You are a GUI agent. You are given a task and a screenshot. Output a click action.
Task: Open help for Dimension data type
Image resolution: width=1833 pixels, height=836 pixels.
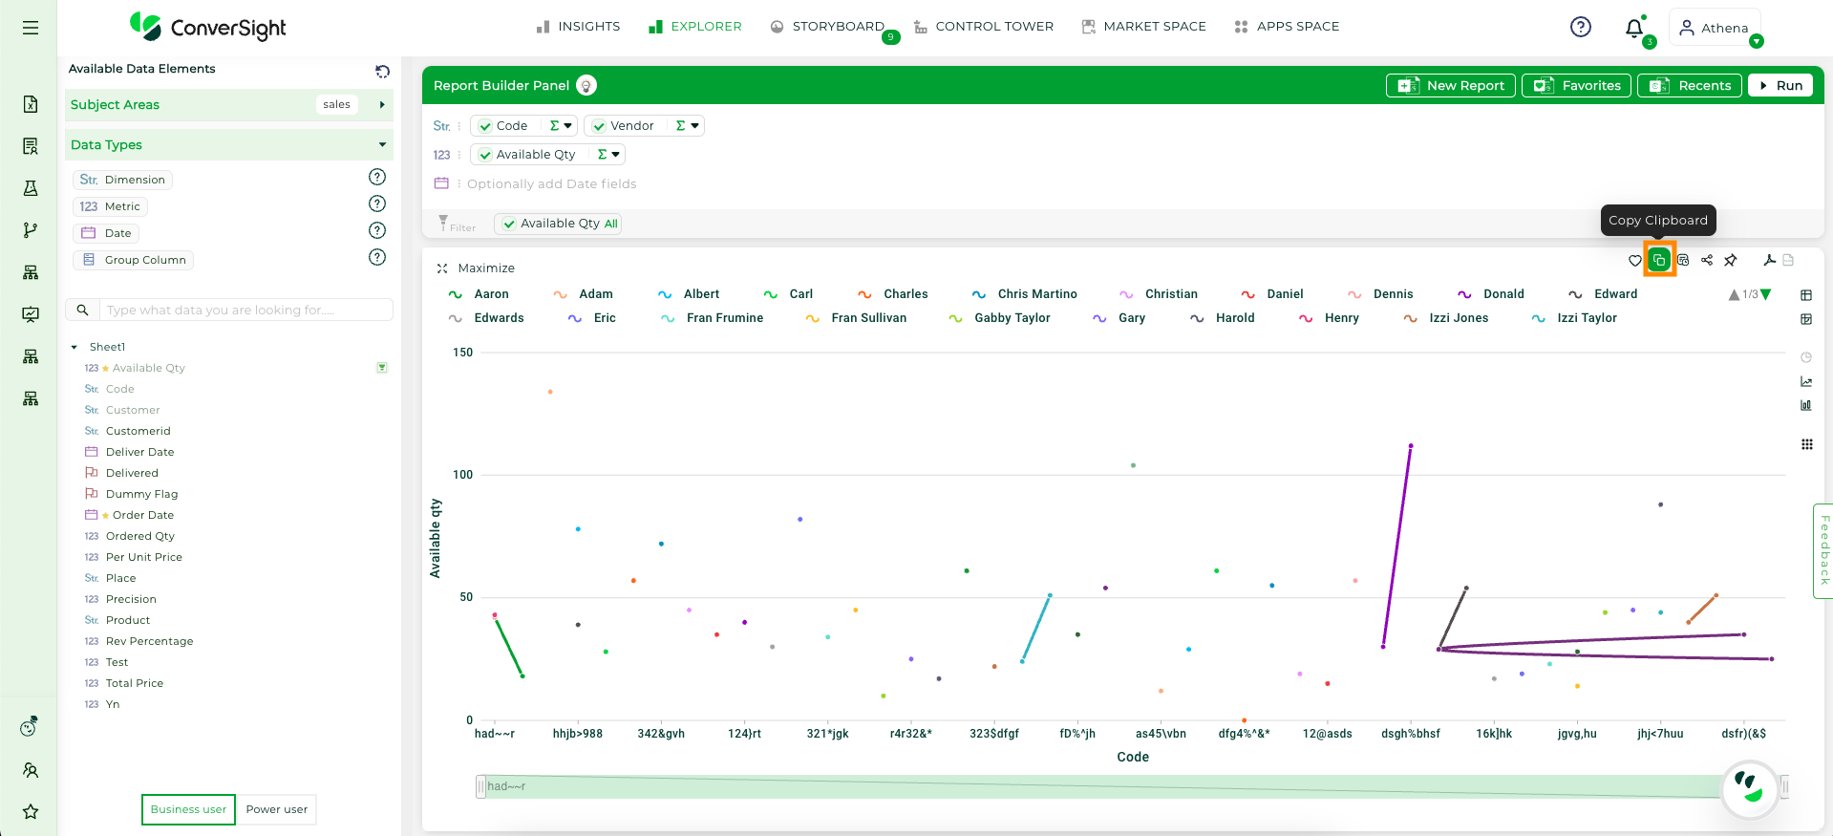point(377,177)
